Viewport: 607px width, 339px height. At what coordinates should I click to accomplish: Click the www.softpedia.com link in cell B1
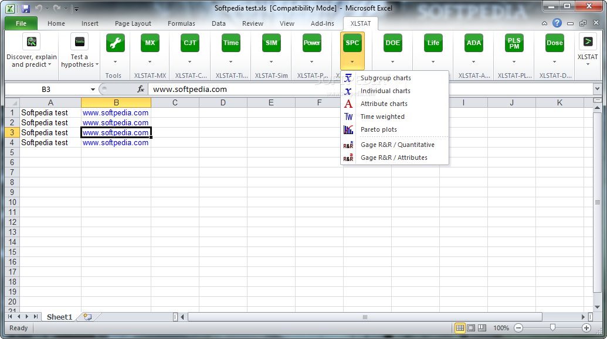pyautogui.click(x=116, y=113)
